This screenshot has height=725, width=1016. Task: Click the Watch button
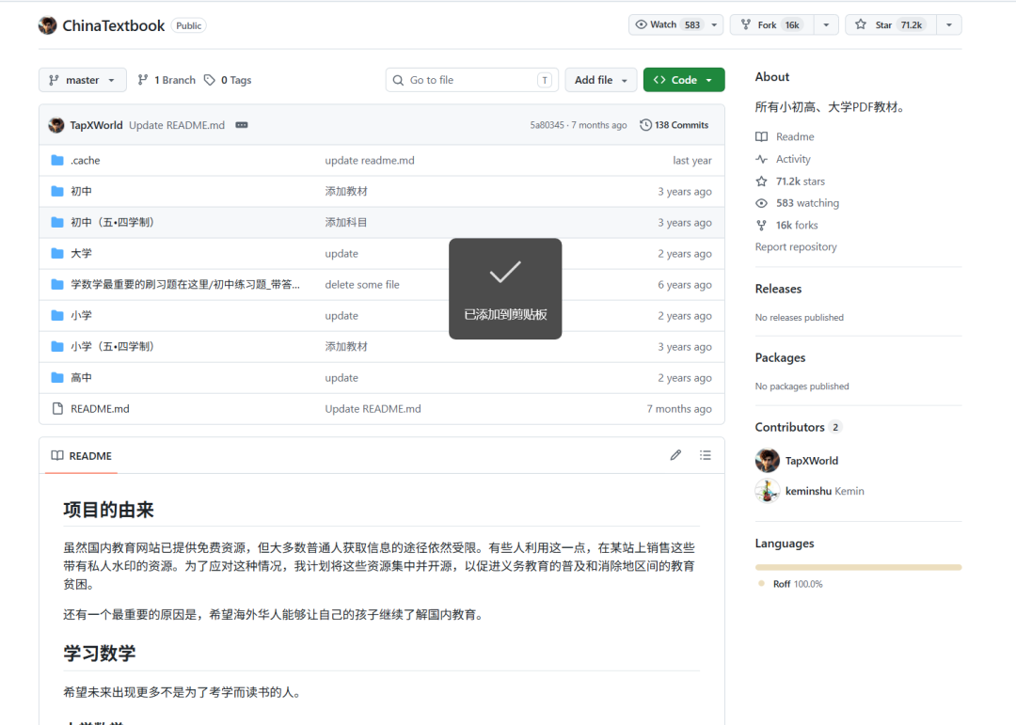coord(667,24)
